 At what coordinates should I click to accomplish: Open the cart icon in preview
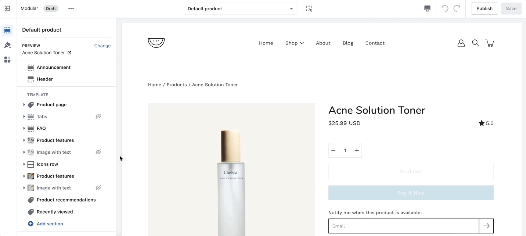[x=489, y=43]
